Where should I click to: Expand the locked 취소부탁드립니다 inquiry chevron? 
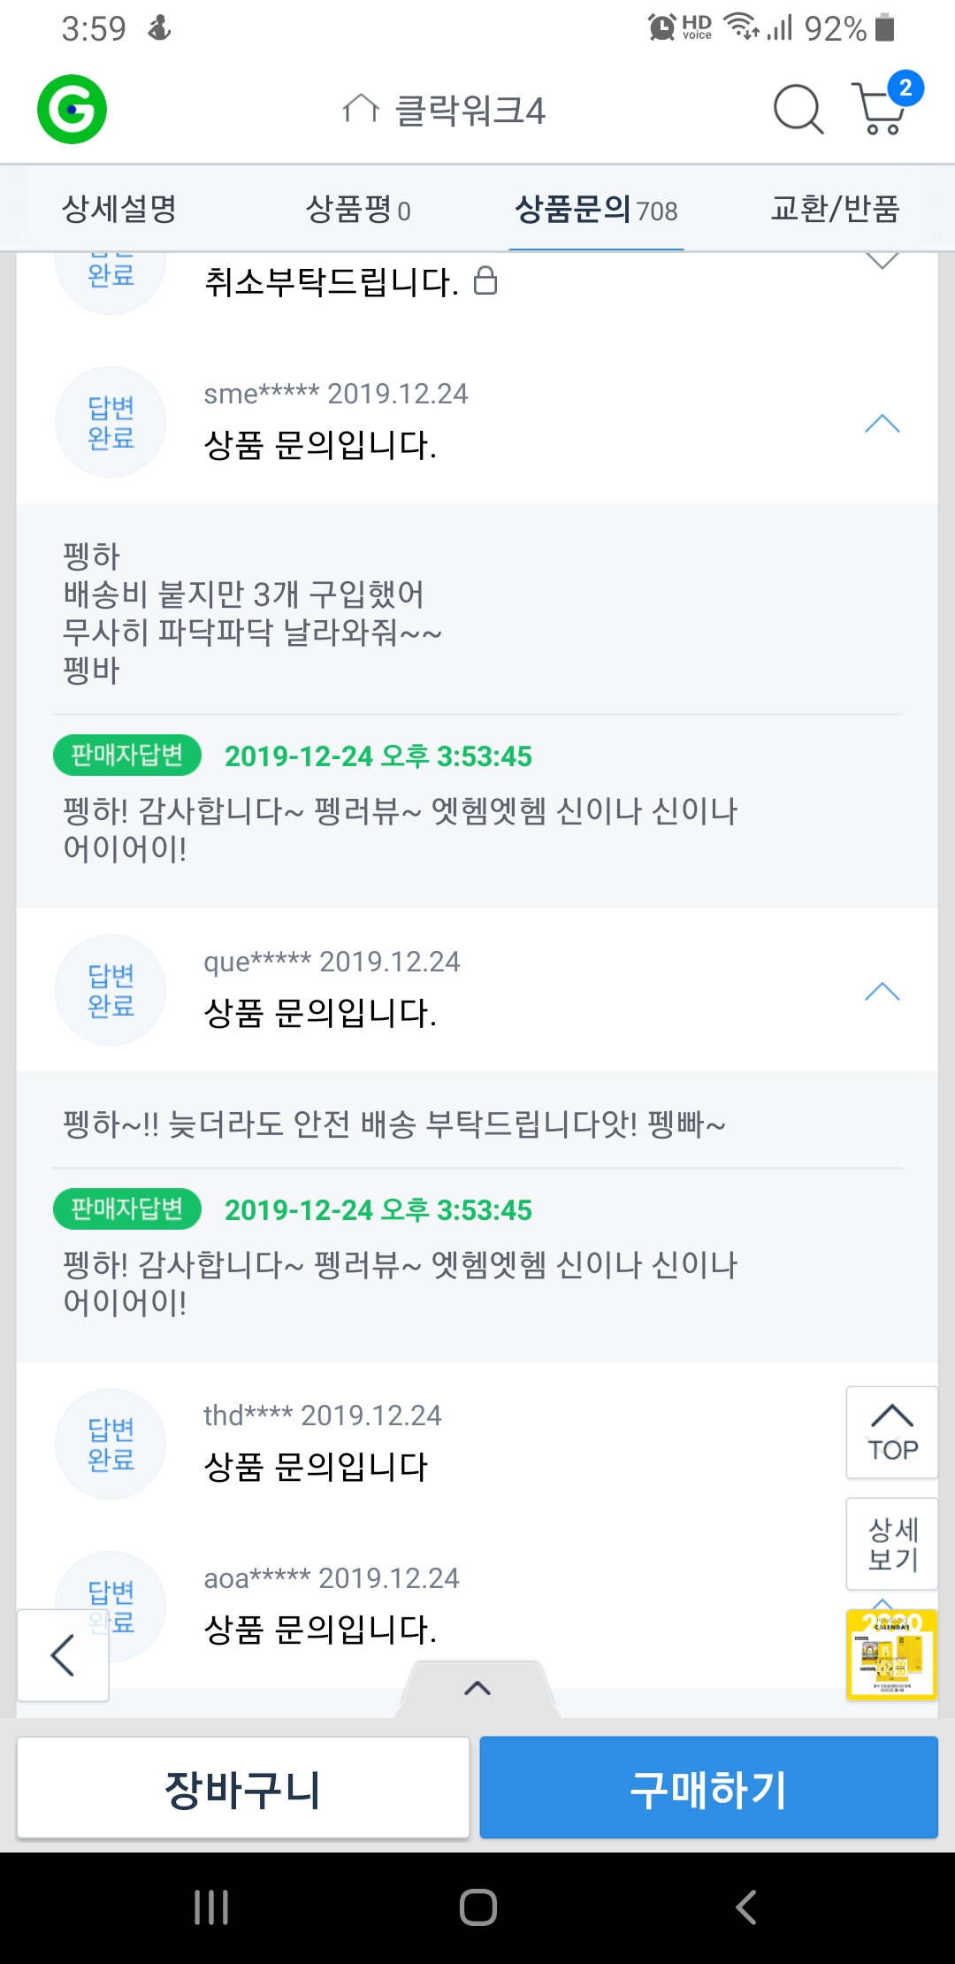click(x=882, y=262)
